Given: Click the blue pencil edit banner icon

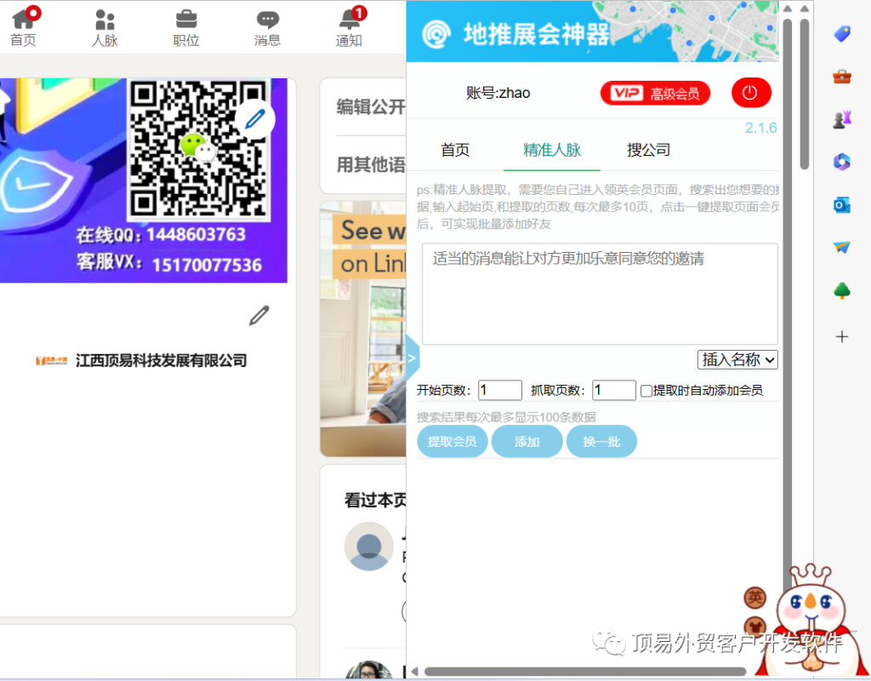Looking at the screenshot, I should point(255,119).
